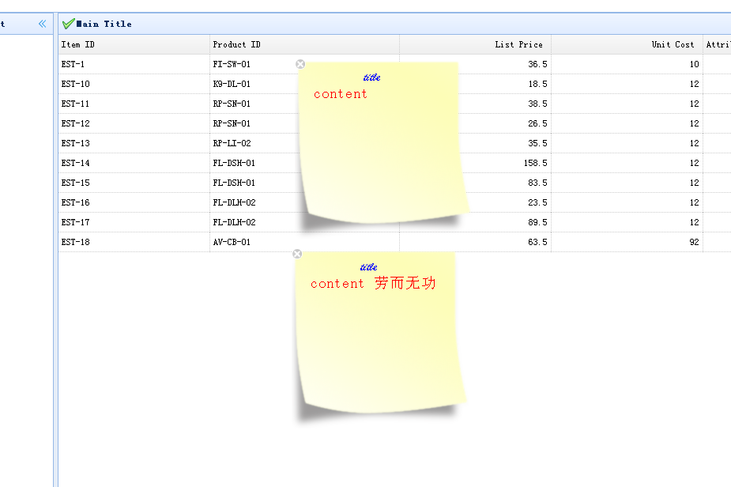Collapse the left panel with double-chevron icon
This screenshot has width=731, height=487.
click(43, 24)
